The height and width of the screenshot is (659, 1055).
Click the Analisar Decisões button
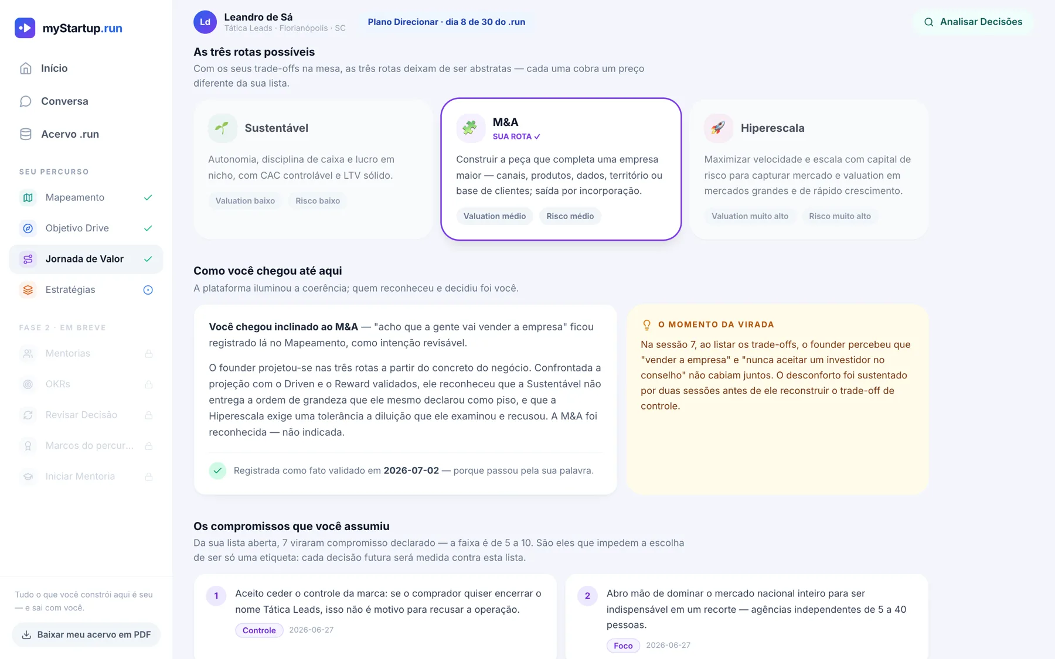point(973,22)
